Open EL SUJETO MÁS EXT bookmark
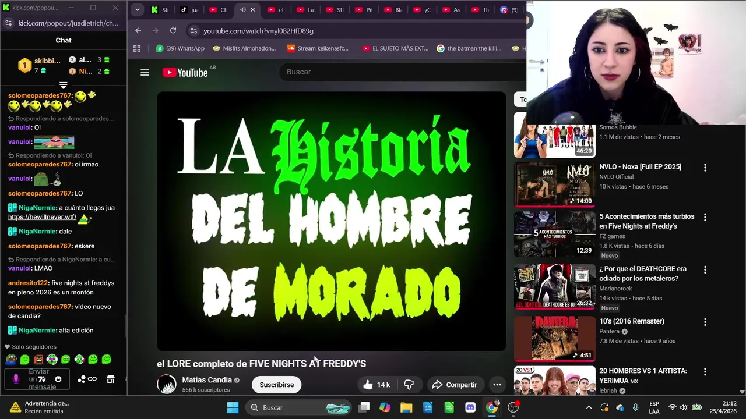The height and width of the screenshot is (419, 746). [395, 48]
